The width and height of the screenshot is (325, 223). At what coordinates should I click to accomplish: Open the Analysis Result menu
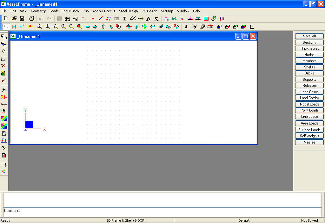[104, 11]
